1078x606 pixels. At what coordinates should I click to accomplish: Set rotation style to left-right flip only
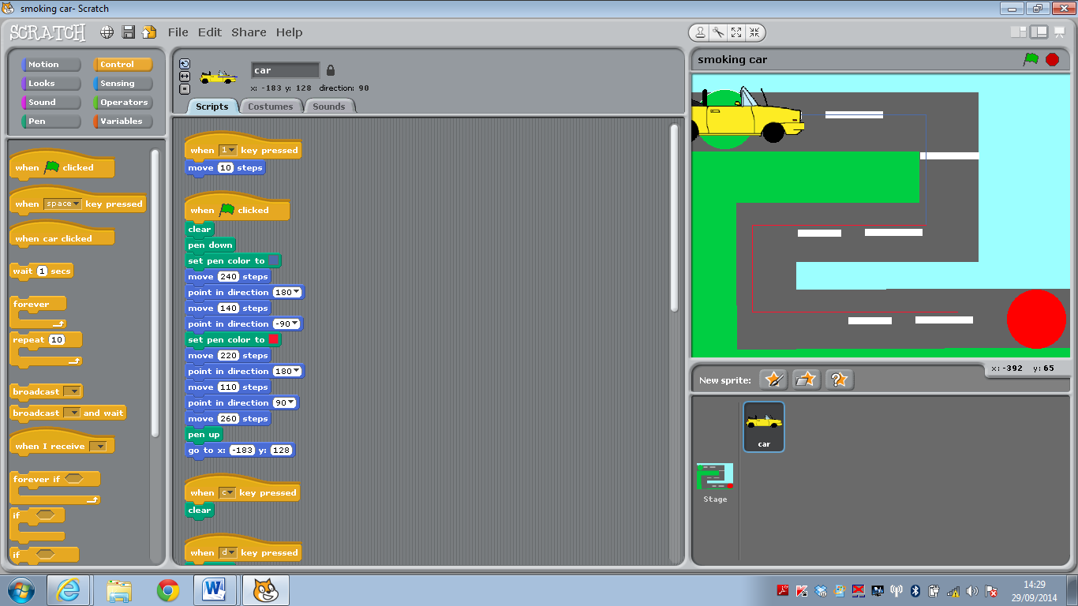point(185,77)
